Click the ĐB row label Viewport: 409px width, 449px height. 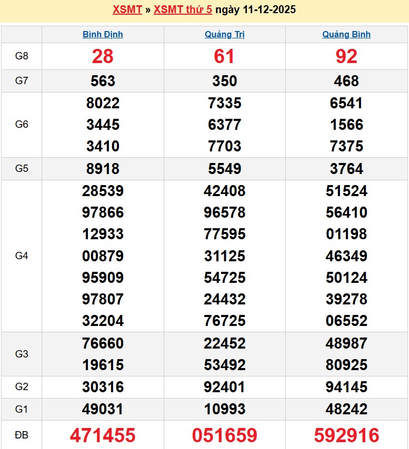click(x=22, y=435)
